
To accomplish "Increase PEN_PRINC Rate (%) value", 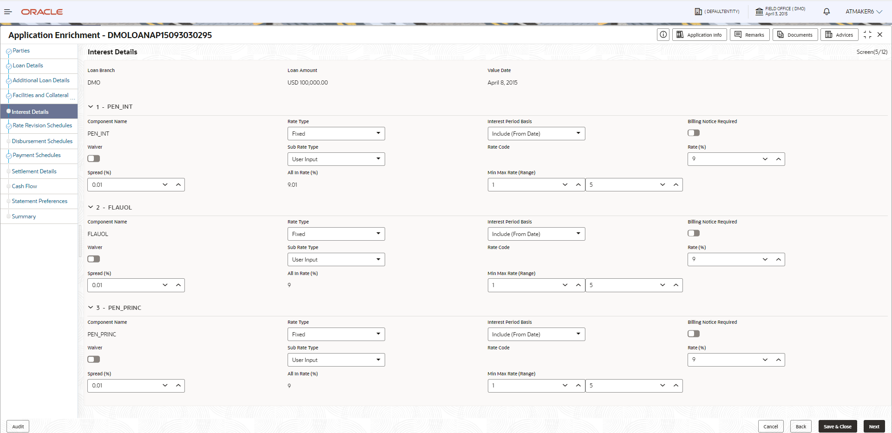I will pos(778,360).
